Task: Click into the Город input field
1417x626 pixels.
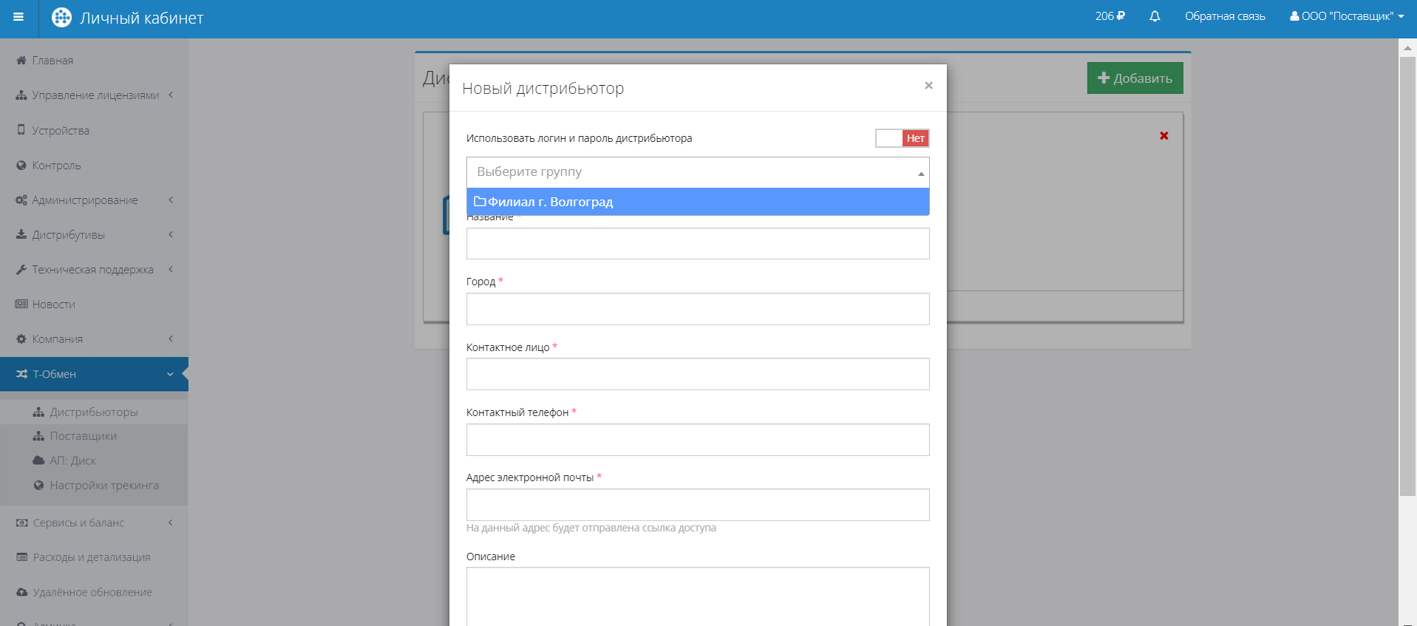Action: pos(697,309)
